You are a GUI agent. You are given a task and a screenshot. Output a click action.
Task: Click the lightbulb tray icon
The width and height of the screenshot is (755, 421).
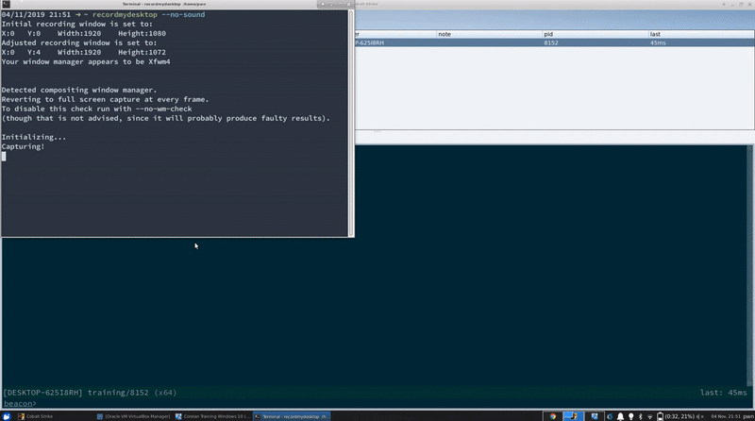630,415
